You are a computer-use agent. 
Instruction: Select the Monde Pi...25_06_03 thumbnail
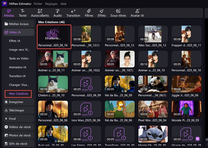click(186, 109)
